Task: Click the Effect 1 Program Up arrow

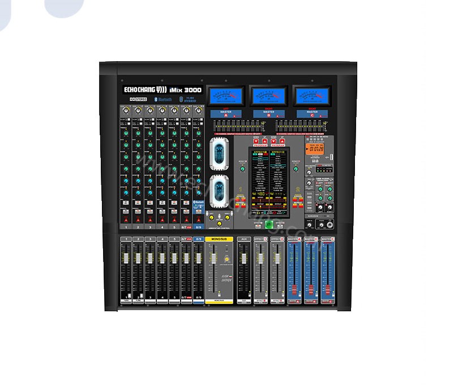Action: click(x=265, y=141)
